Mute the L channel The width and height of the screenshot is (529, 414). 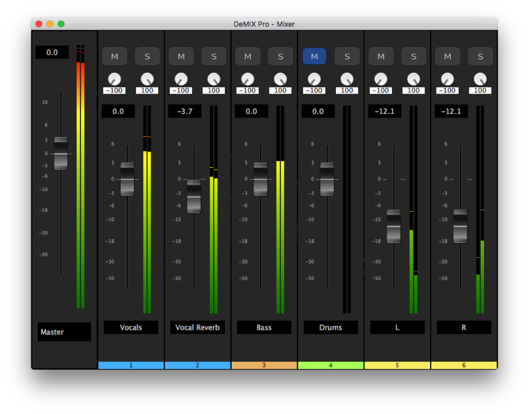pos(381,57)
